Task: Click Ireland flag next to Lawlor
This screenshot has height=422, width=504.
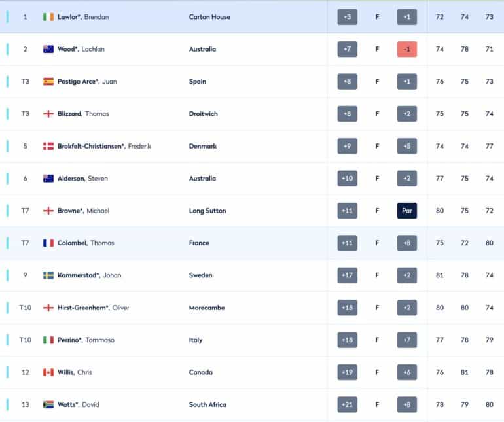Action: (48, 17)
